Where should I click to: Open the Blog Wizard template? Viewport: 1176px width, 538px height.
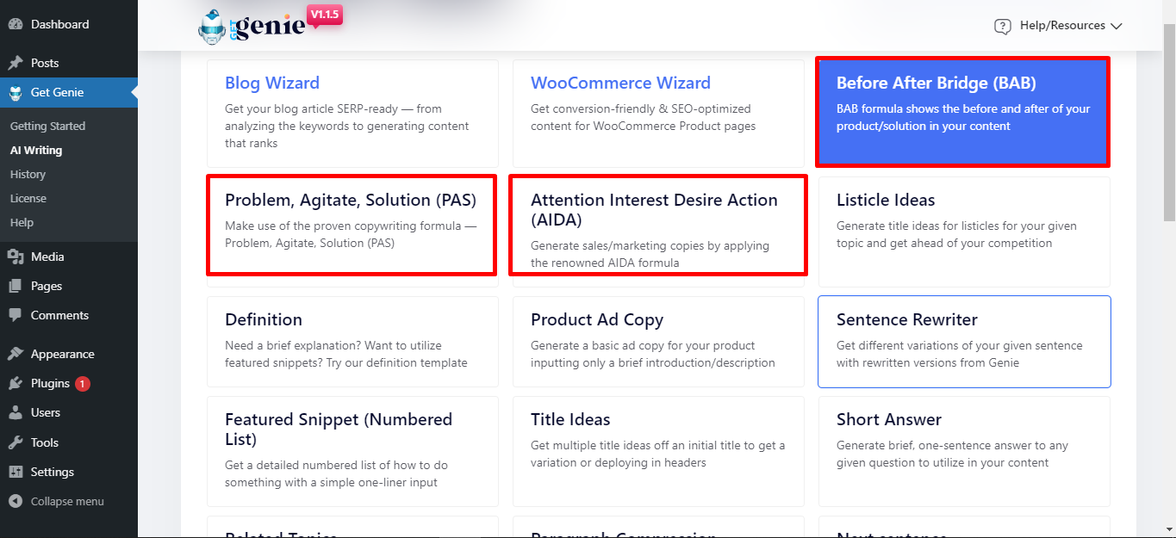tap(352, 113)
